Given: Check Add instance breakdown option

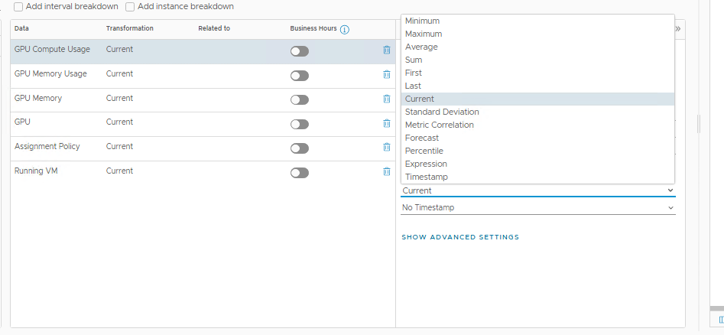Looking at the screenshot, I should pos(130,7).
